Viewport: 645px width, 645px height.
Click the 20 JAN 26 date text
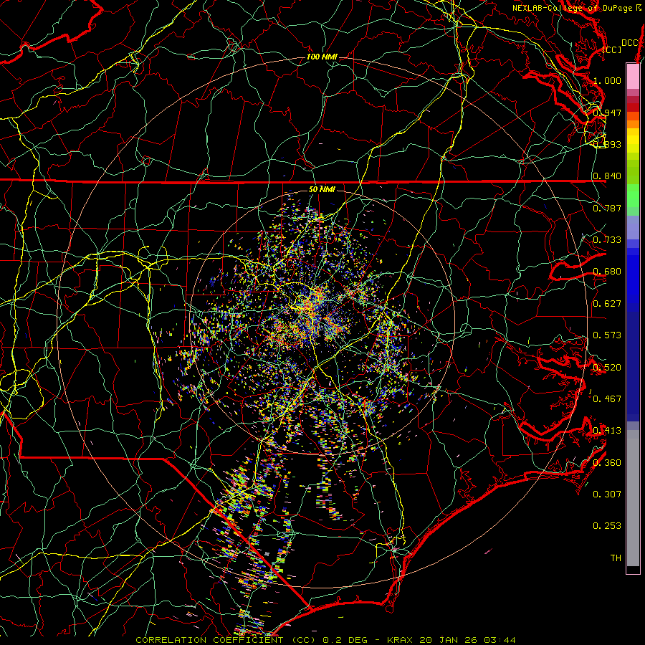click(x=448, y=640)
